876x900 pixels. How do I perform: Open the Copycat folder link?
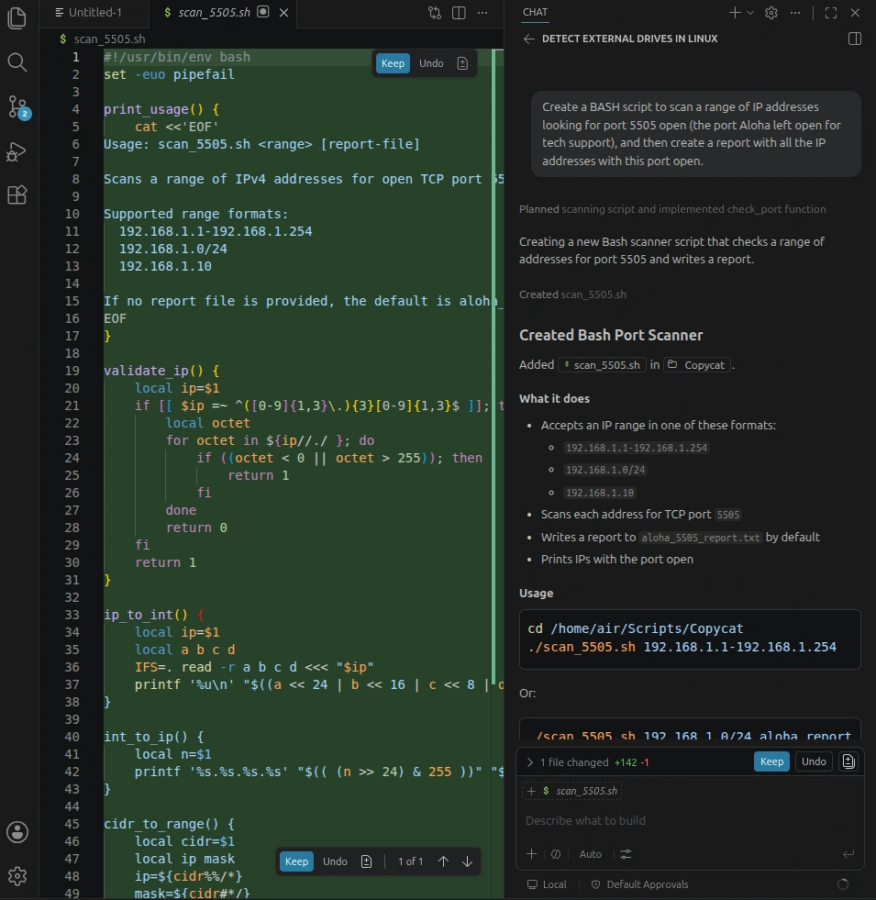(697, 365)
